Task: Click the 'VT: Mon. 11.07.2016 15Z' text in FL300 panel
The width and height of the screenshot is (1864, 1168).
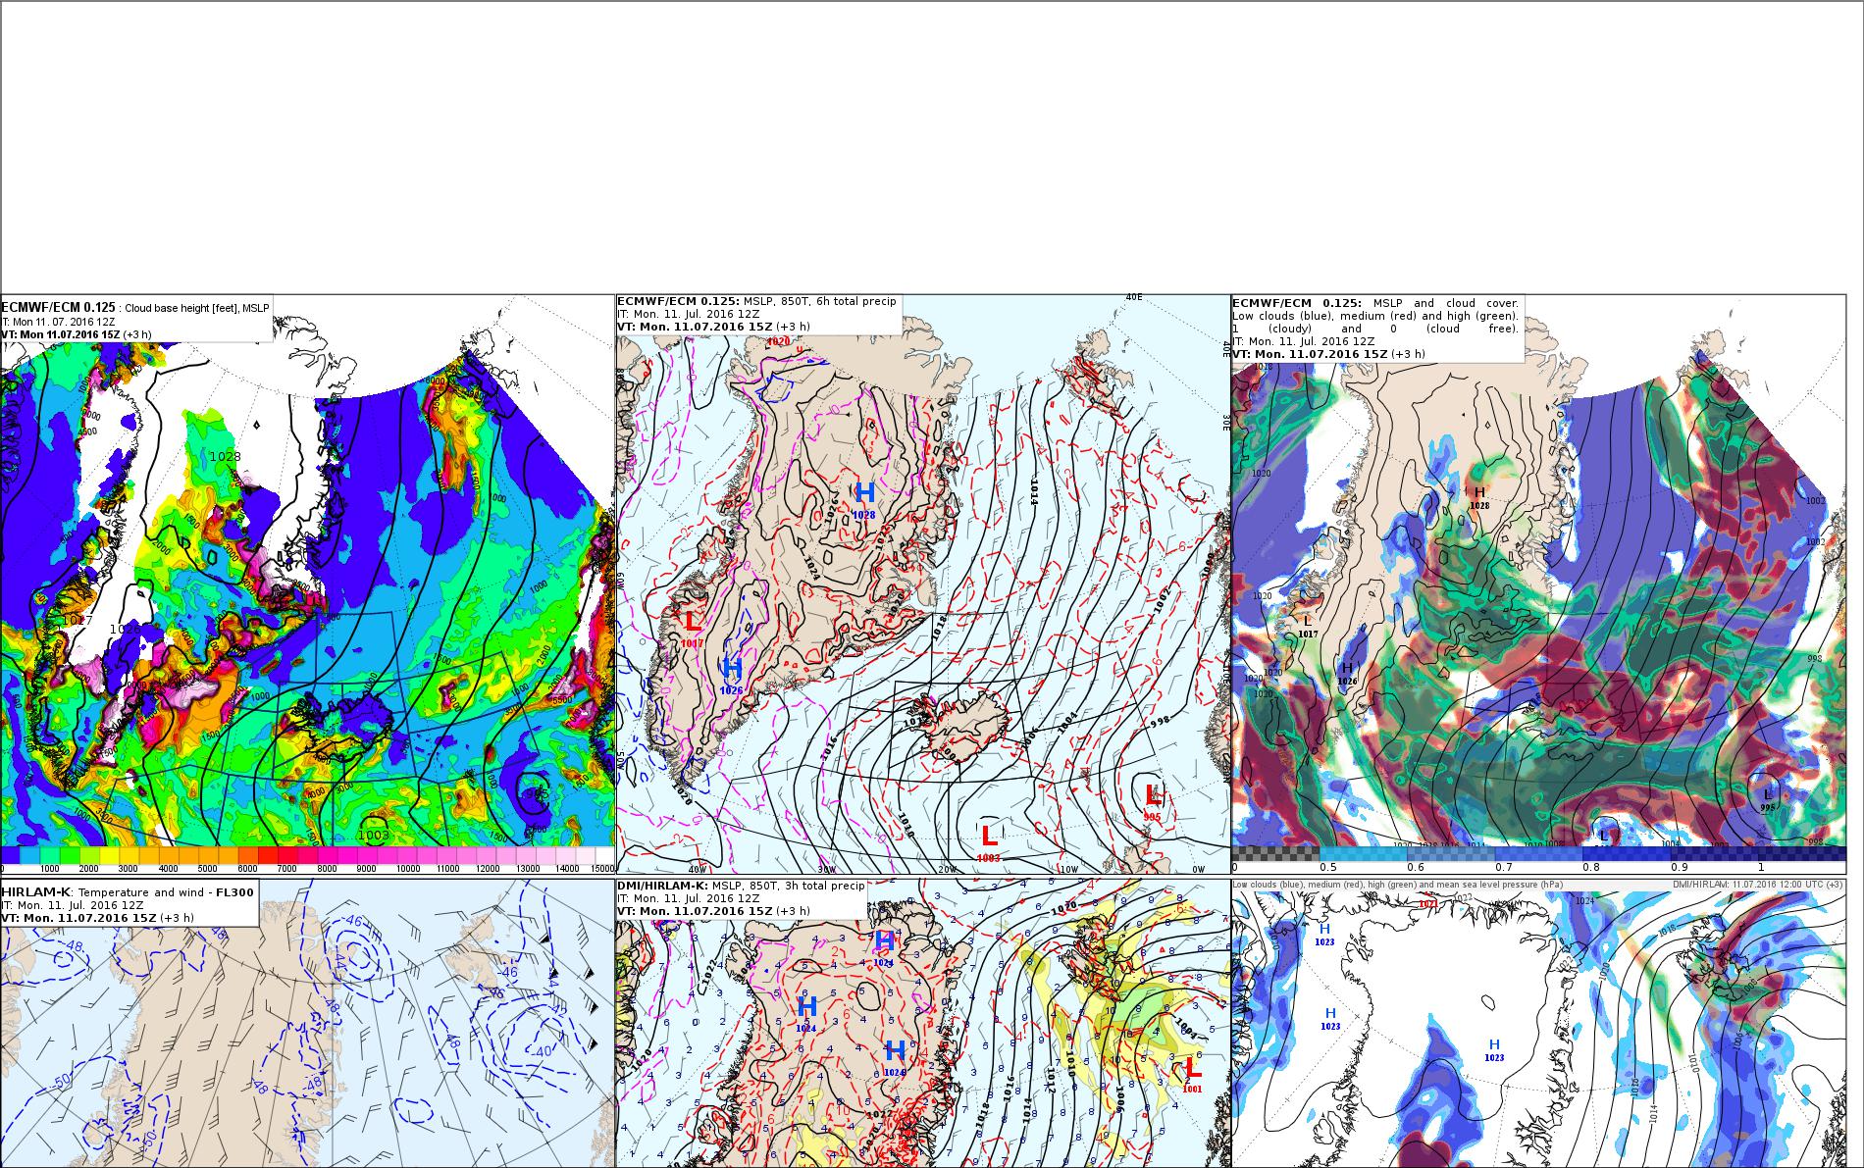Action: pos(79,918)
